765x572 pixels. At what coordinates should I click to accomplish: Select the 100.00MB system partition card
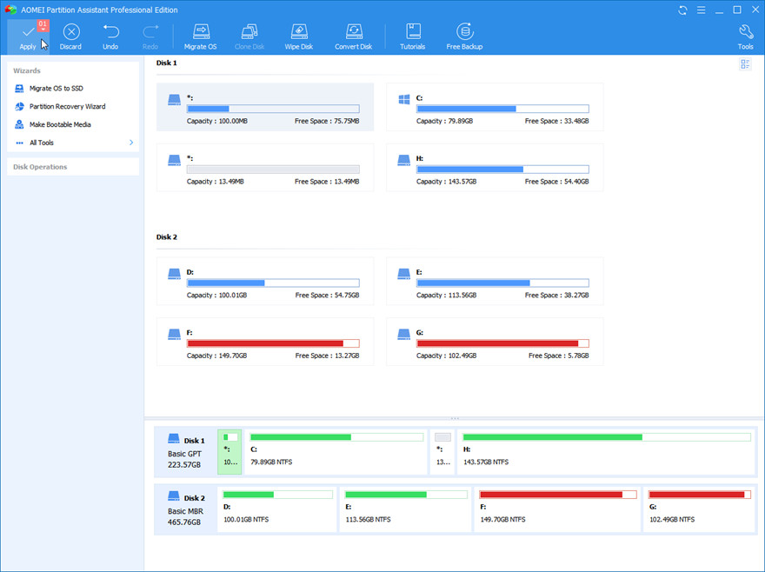[265, 107]
